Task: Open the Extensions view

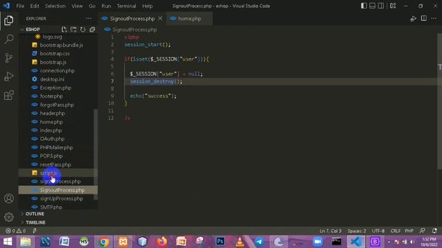Action: (x=9, y=95)
